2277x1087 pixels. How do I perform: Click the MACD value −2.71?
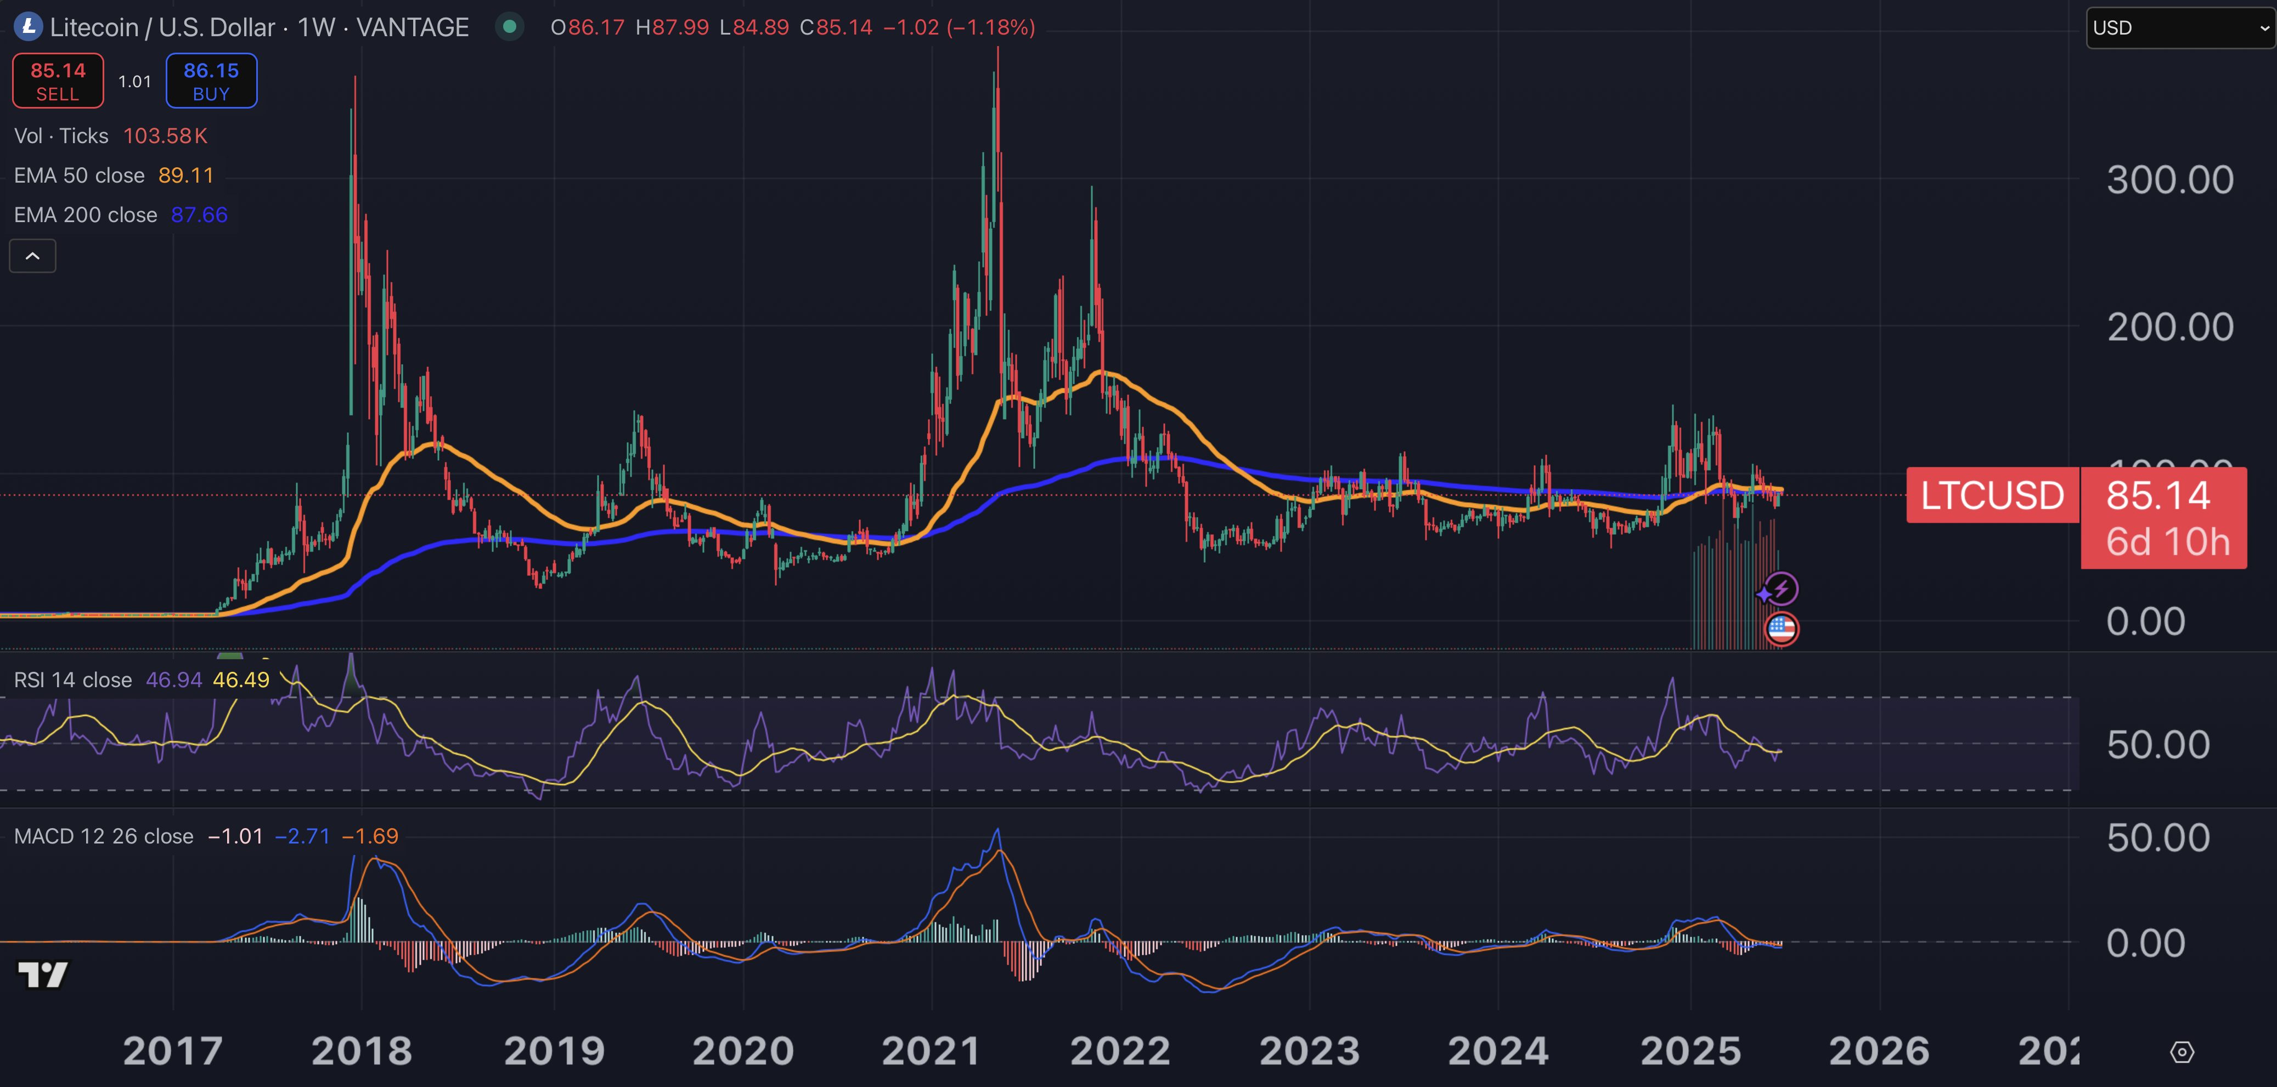click(x=302, y=836)
